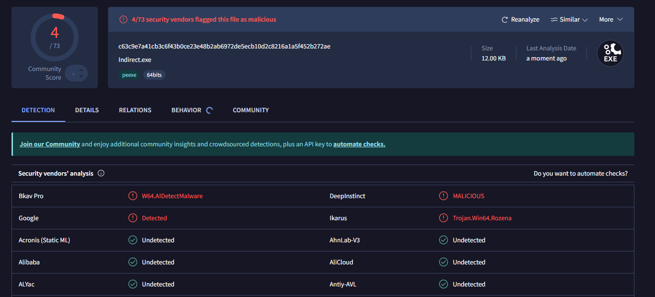Click the Ikarus alert icon
The width and height of the screenshot is (655, 297).
444,218
